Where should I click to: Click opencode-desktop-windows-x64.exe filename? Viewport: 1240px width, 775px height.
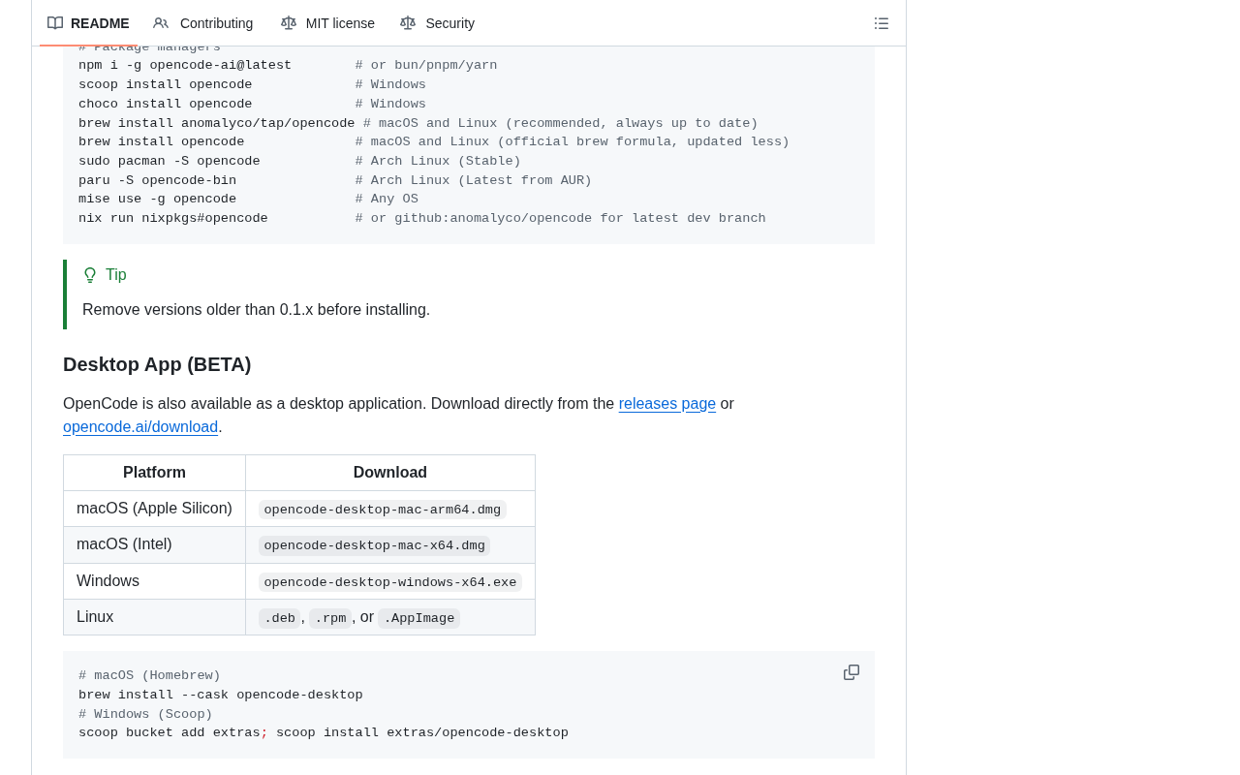390,582
